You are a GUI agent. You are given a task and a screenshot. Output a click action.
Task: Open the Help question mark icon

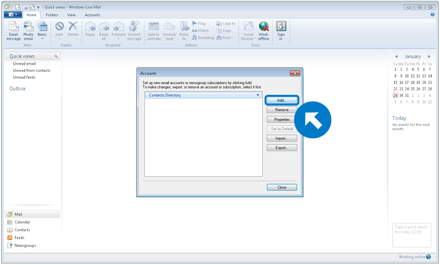(x=433, y=15)
